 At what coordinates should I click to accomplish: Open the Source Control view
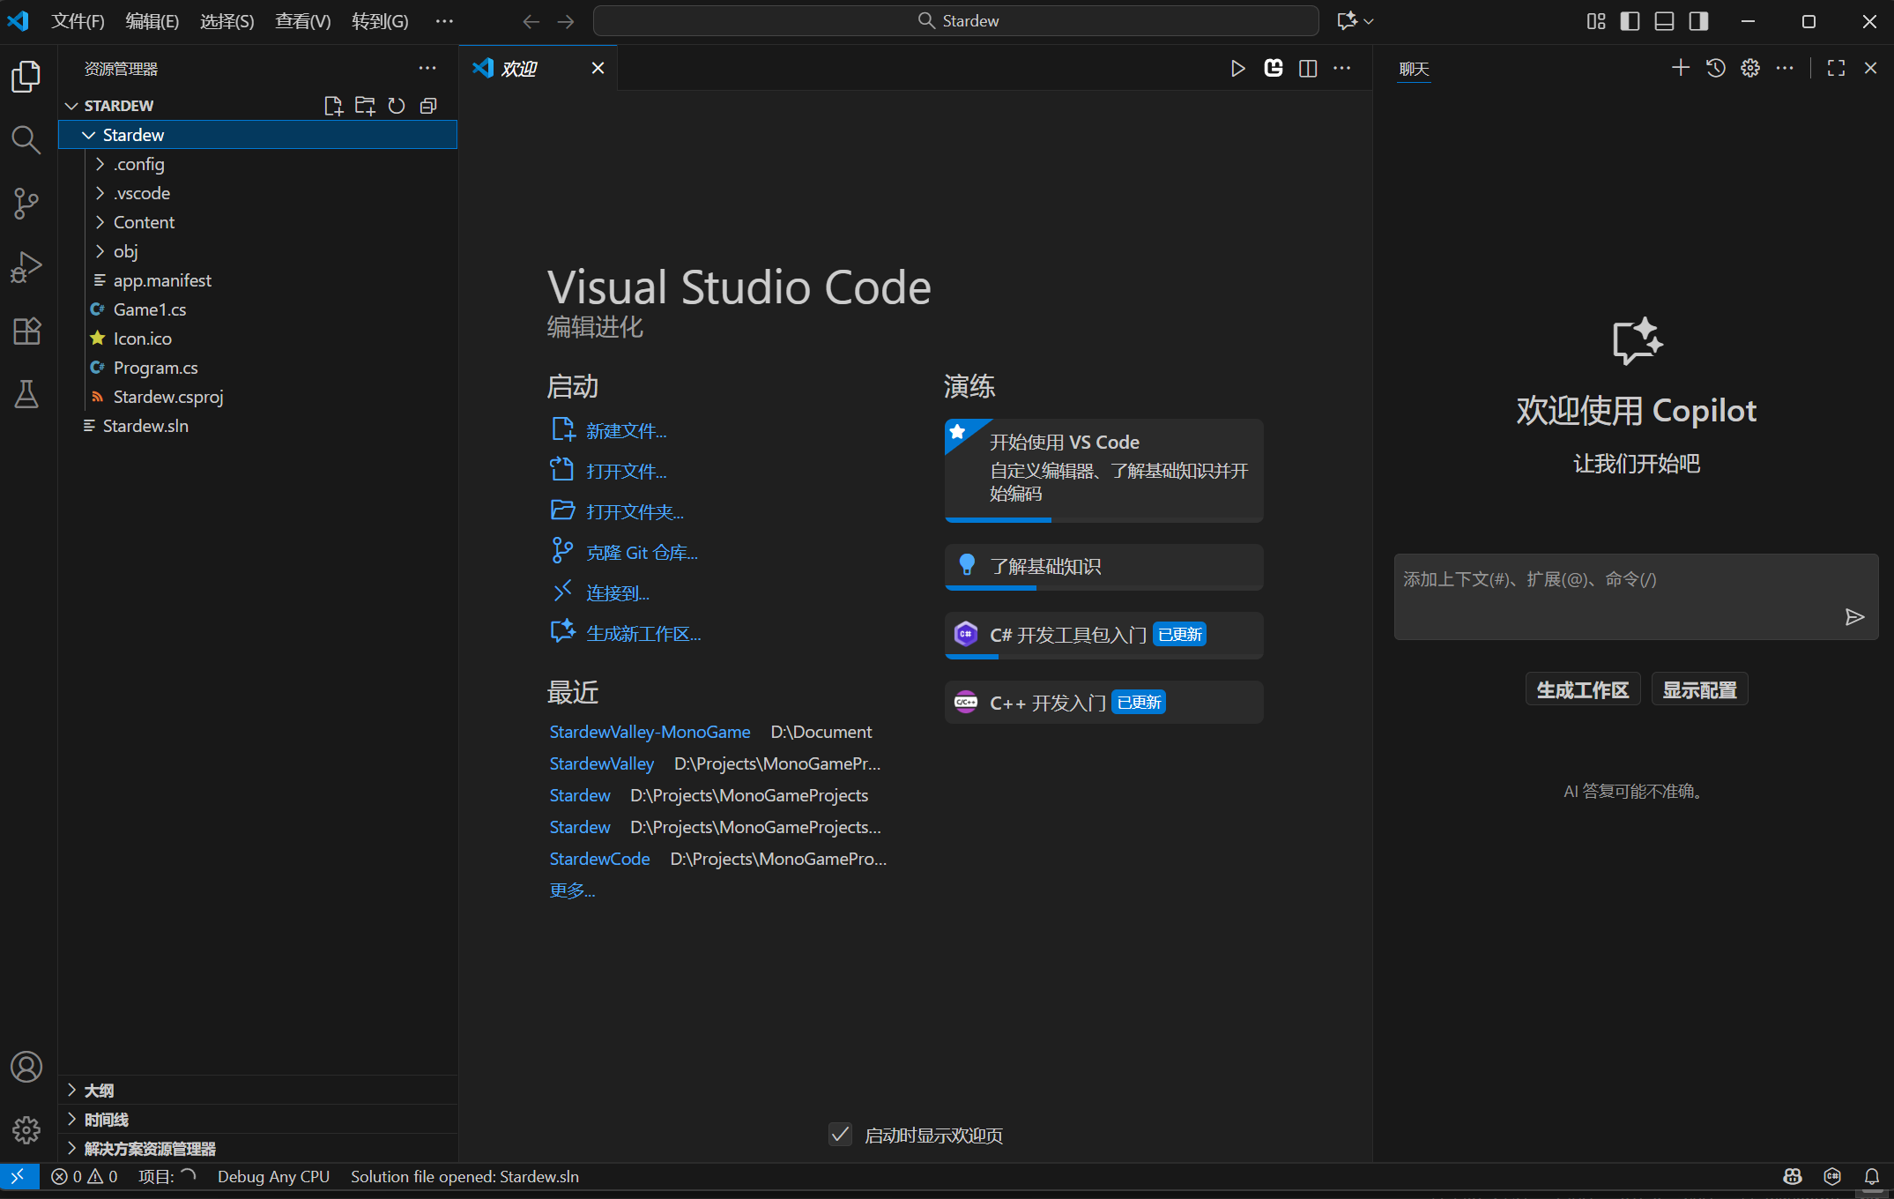point(26,204)
